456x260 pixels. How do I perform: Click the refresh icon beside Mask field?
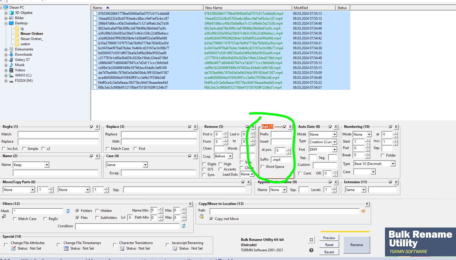pyautogui.click(x=68, y=211)
